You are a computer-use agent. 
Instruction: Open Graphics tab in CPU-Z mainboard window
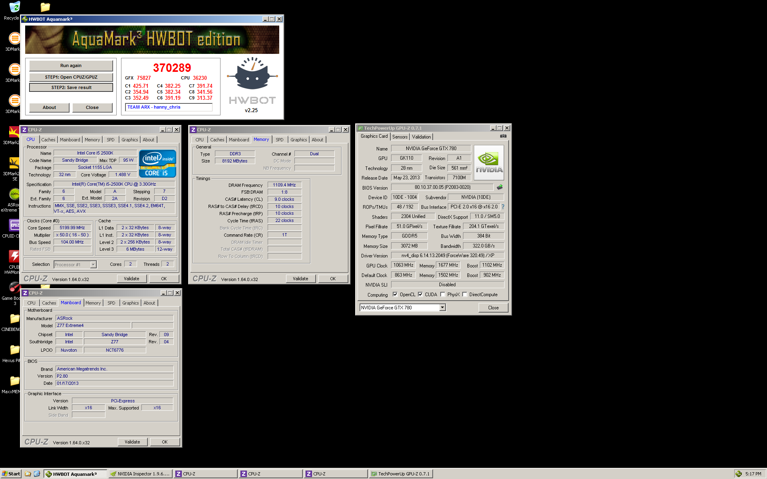click(131, 303)
